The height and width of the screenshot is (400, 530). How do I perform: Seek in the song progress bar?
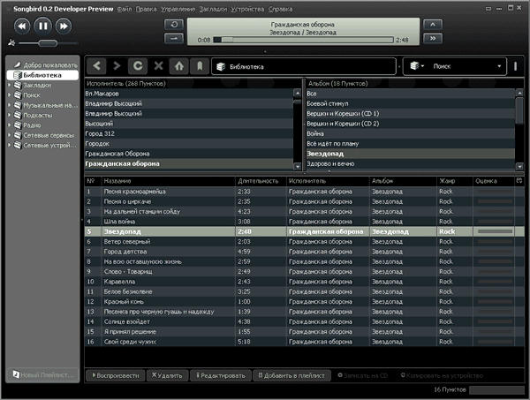click(x=304, y=40)
